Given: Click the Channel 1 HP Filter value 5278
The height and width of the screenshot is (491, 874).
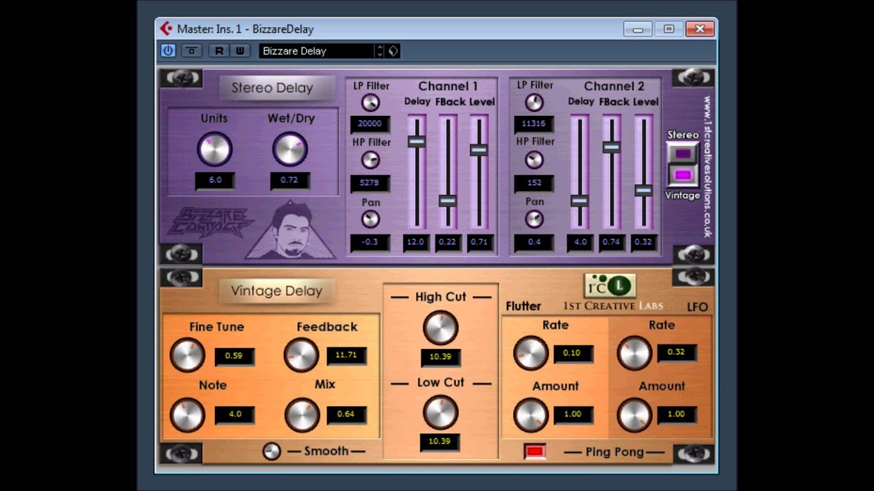Looking at the screenshot, I should coord(370,183).
